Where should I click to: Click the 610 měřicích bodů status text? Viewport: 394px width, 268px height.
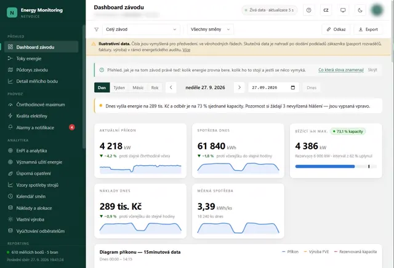(x=34, y=252)
